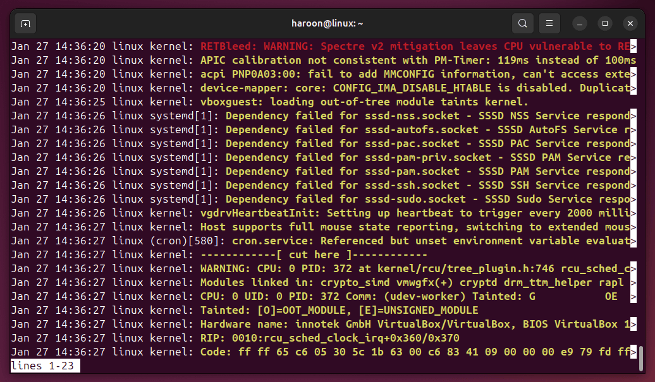Image resolution: width=655 pixels, height=382 pixels.
Task: Click the vboxguest out-of-tree module message
Action: pyautogui.click(x=364, y=102)
